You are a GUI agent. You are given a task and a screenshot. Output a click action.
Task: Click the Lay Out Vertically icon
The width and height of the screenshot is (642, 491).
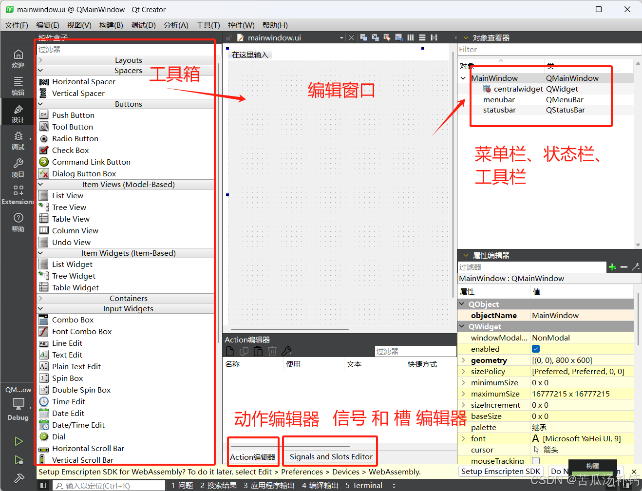[422, 38]
